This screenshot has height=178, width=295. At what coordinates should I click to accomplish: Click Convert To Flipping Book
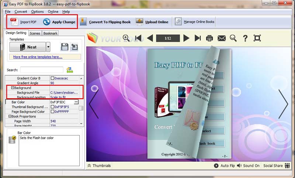click(105, 22)
